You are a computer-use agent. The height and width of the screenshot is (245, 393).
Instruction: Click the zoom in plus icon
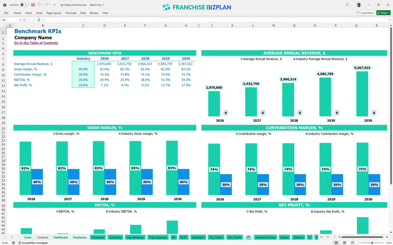pos(383,243)
